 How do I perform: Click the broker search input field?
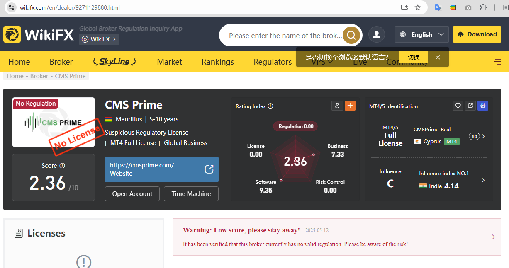coord(285,36)
